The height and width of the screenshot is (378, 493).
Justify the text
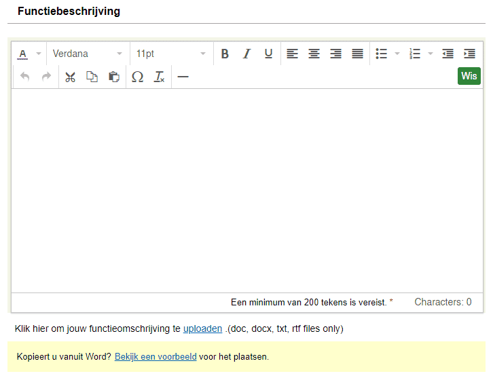point(357,54)
